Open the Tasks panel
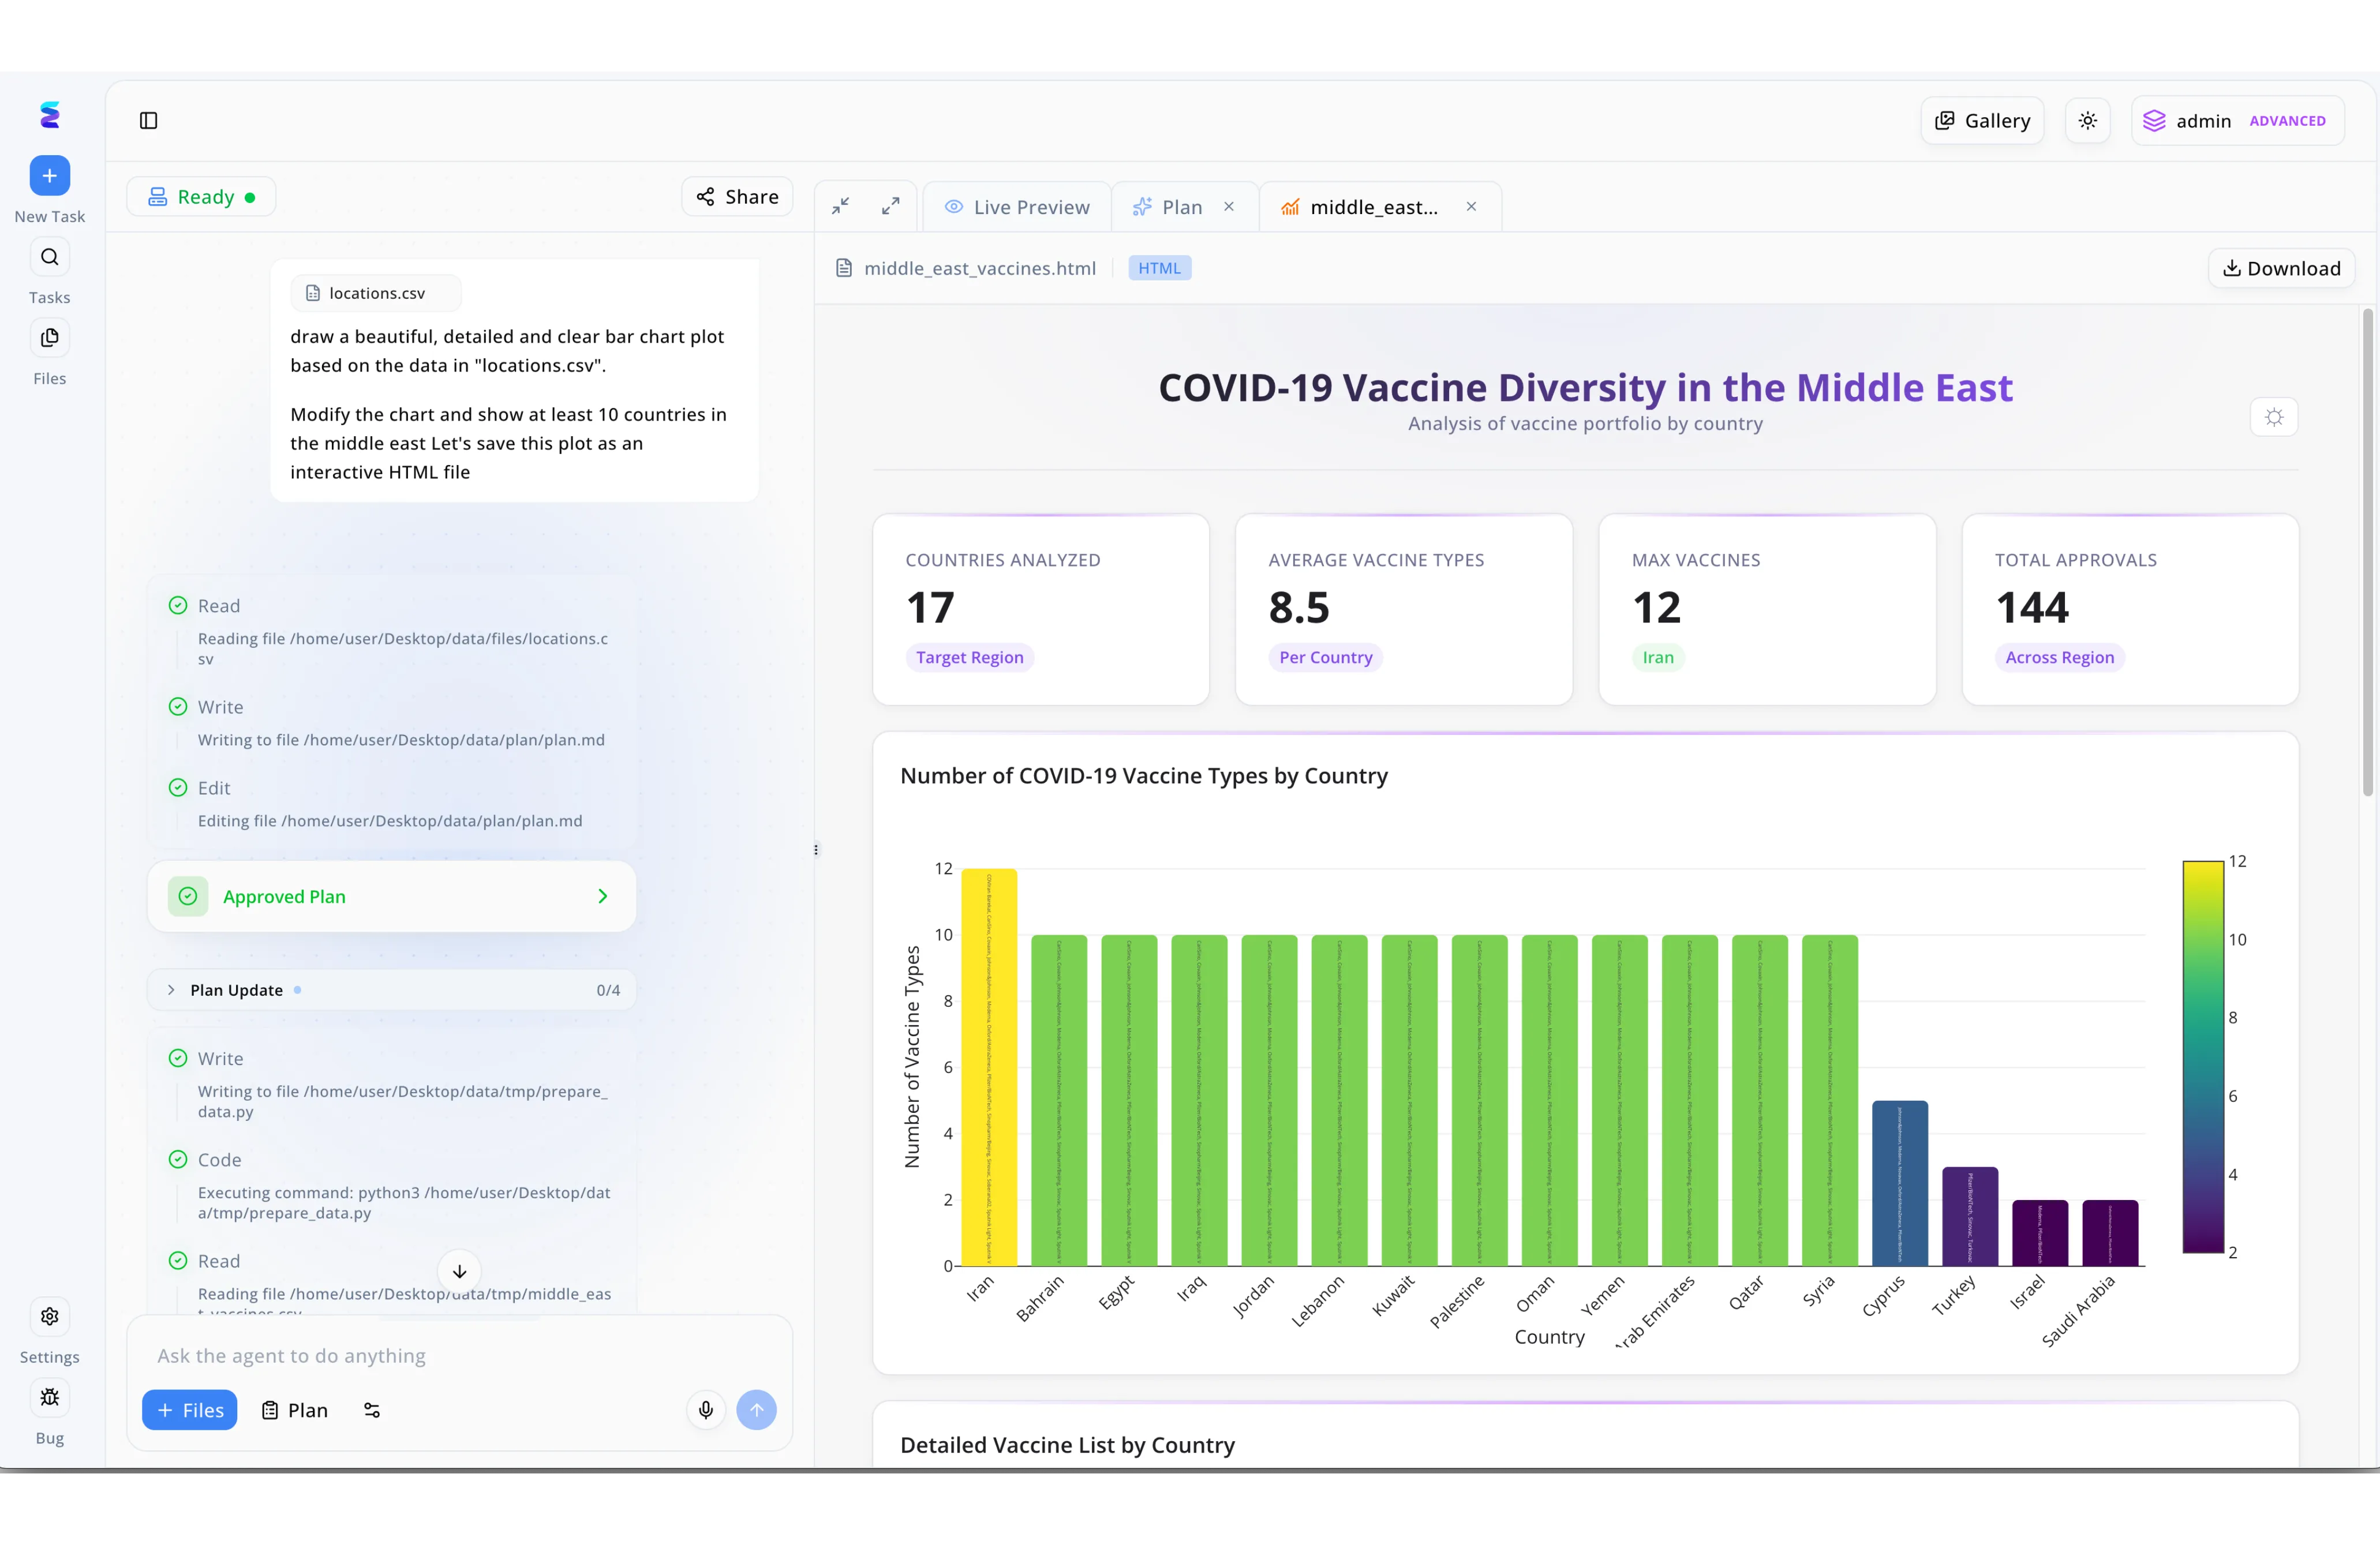Screen dimensions: 2380x1545 (x=49, y=257)
